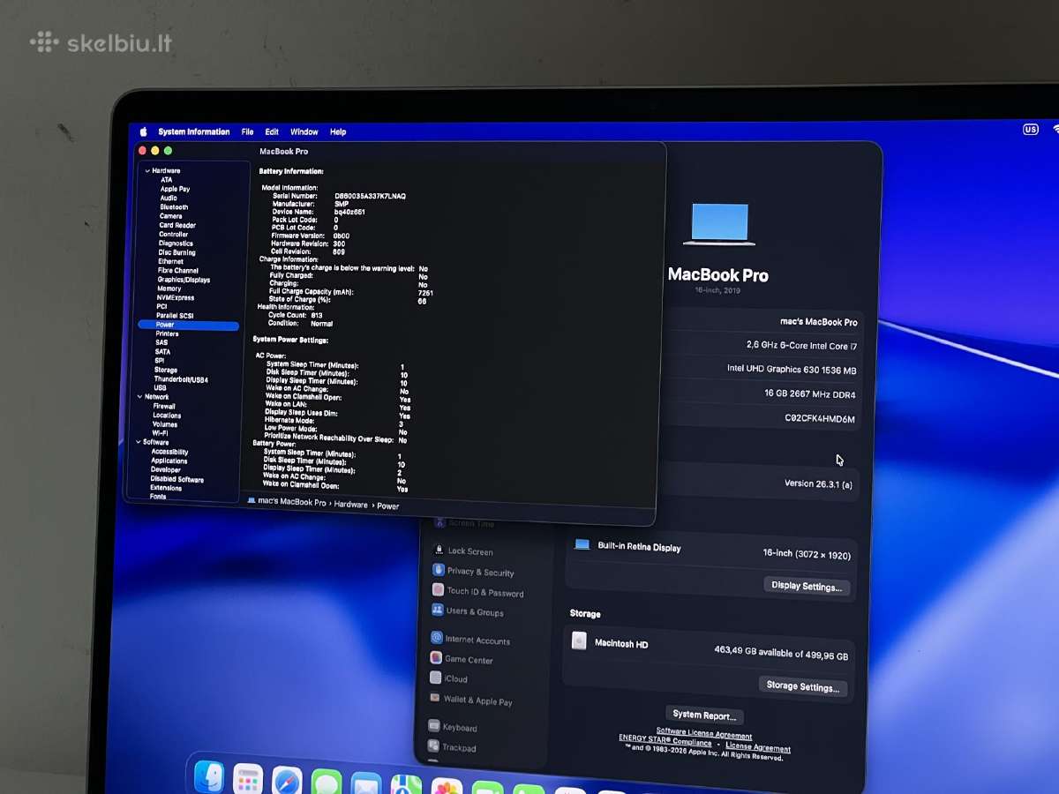
Task: Open the Software License Agreement link
Action: pos(704,733)
